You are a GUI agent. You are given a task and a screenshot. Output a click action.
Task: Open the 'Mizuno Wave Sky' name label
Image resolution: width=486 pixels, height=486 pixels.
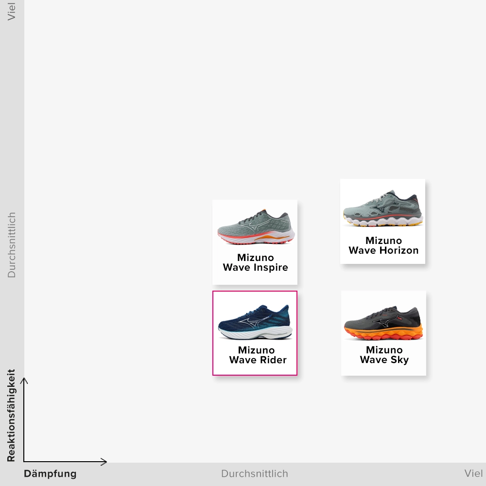point(384,355)
